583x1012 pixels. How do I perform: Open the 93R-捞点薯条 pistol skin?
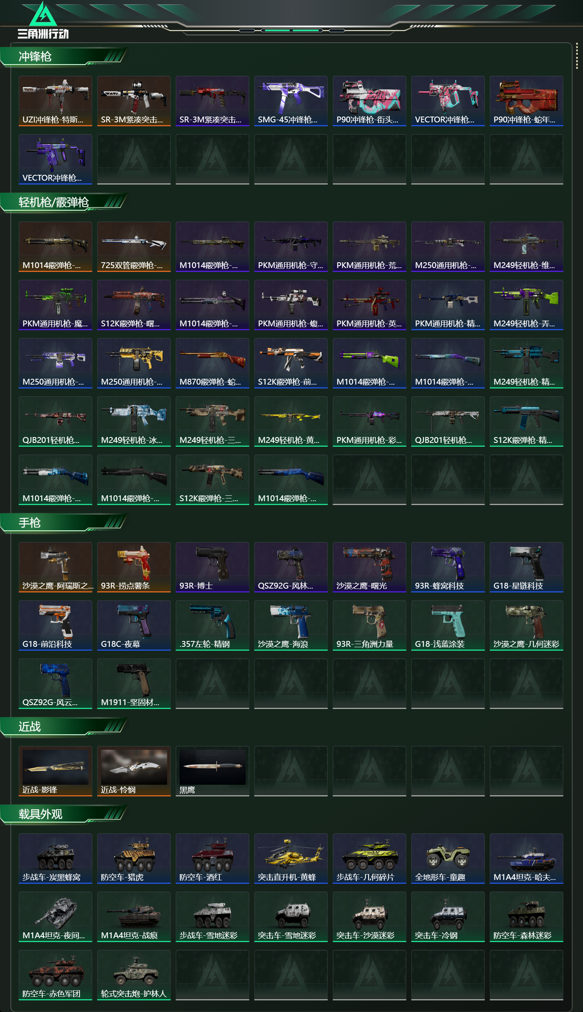coord(134,567)
